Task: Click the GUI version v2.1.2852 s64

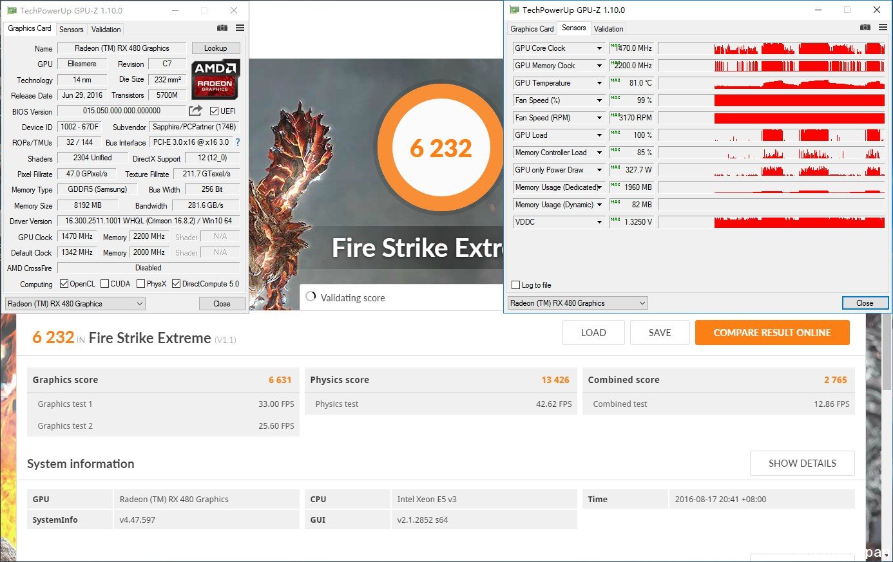Action: click(x=423, y=520)
